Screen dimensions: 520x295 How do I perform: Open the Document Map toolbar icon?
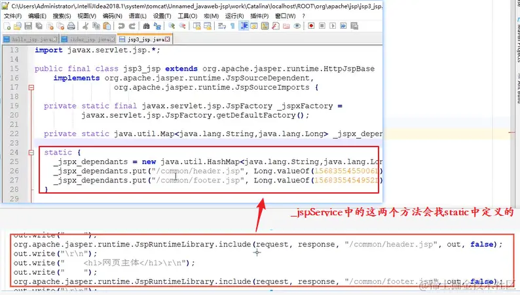(265, 26)
